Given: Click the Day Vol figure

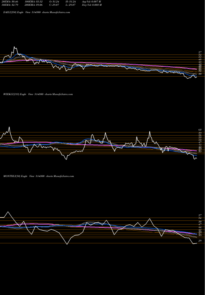Looking at the screenshot, I should point(92,5).
